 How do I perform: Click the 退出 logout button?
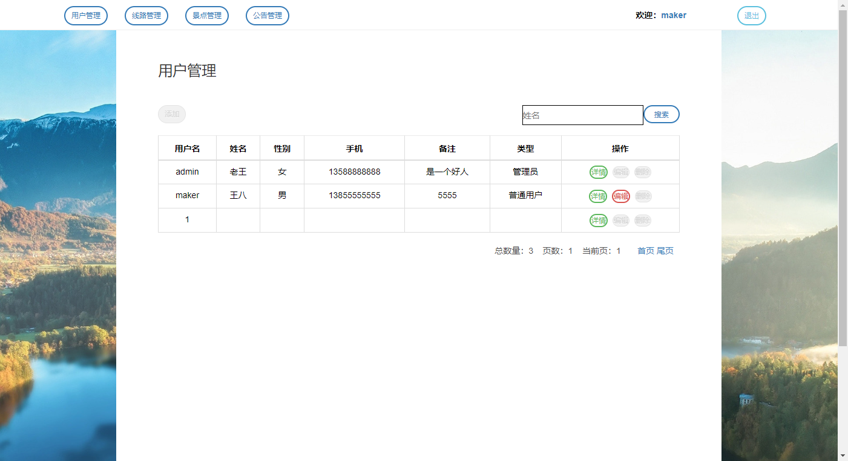(x=752, y=16)
